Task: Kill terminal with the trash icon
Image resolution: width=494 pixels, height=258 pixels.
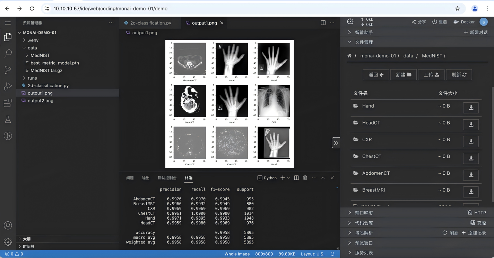Action: [305, 178]
